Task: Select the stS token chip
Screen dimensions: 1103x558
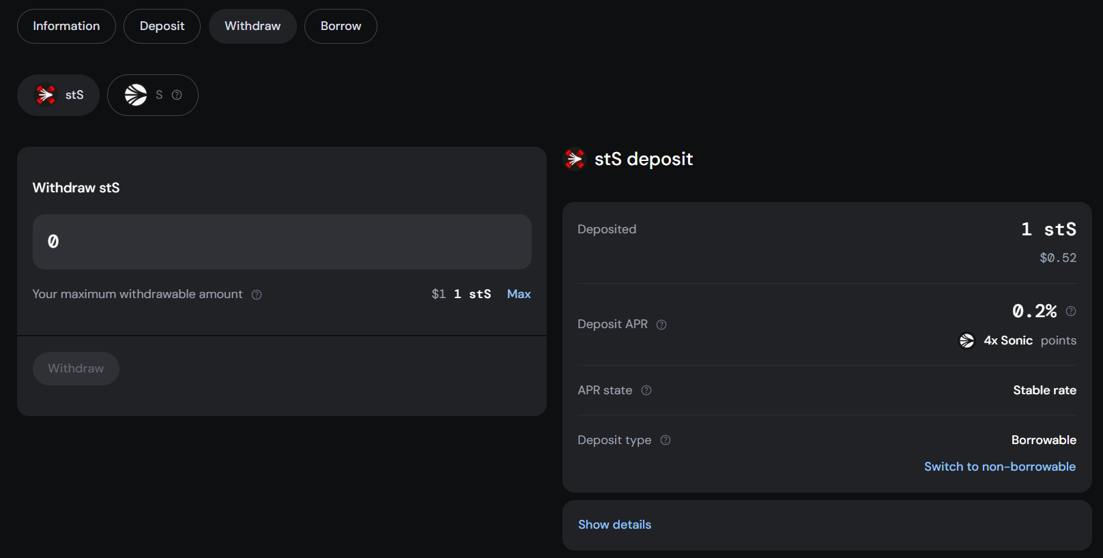Action: tap(58, 95)
